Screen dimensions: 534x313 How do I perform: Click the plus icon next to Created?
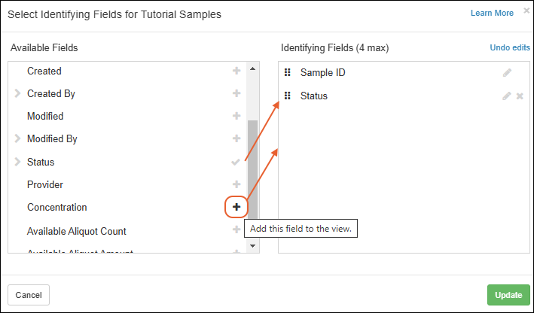click(x=236, y=71)
